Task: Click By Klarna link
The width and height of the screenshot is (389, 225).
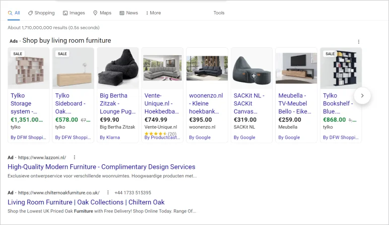Action: (x=110, y=138)
